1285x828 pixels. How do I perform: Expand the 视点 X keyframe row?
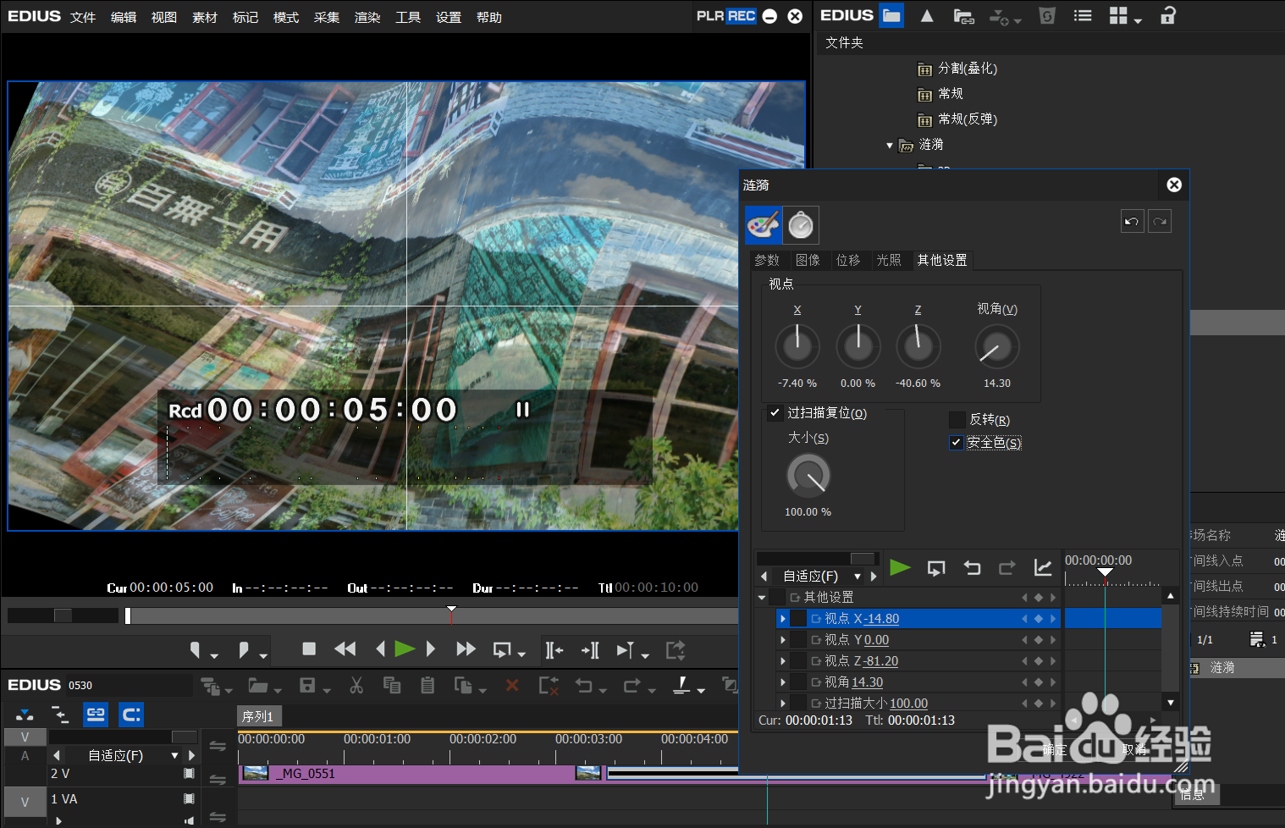pos(782,619)
